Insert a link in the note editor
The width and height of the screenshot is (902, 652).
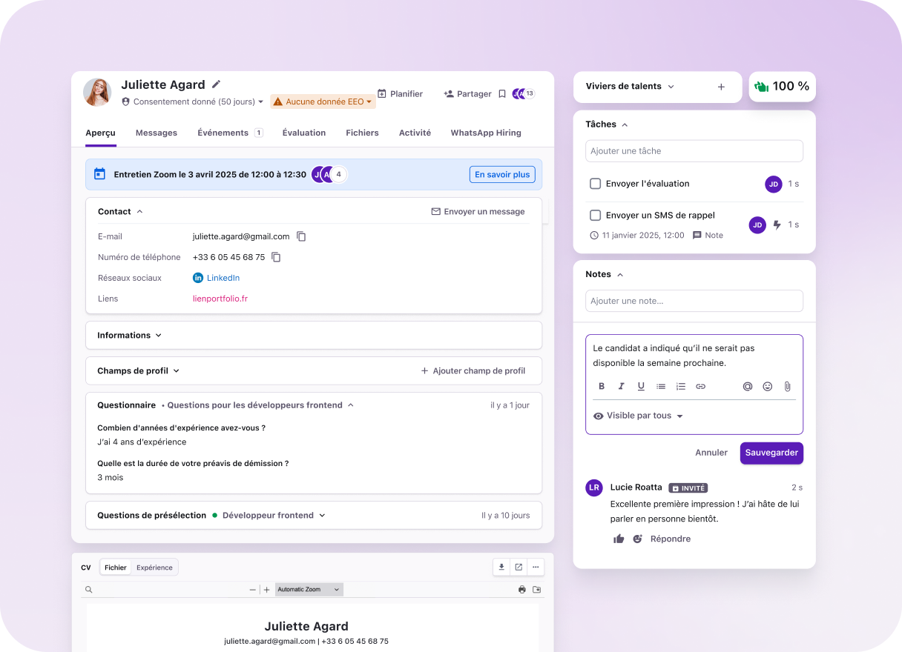[700, 386]
